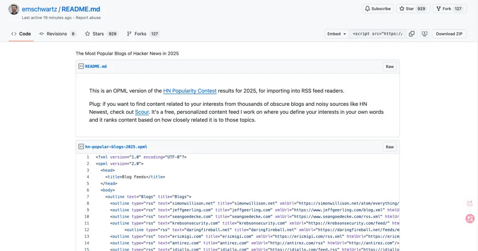The width and height of the screenshot is (478, 251).
Task: Subscribe to this gist via bell button
Action: (x=378, y=8)
